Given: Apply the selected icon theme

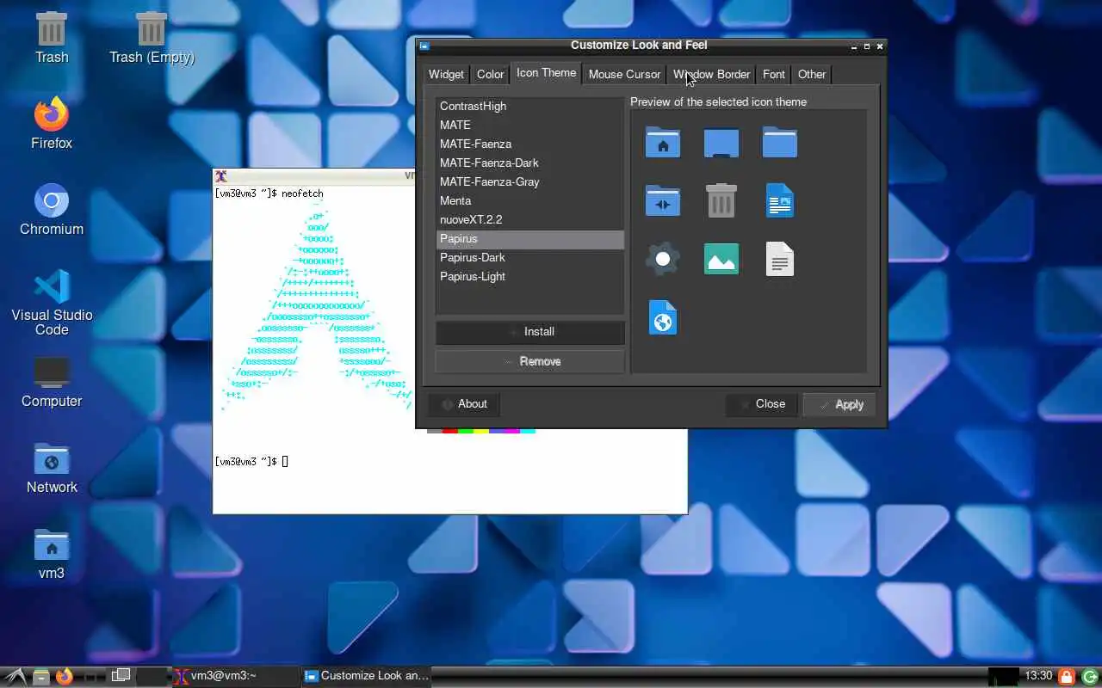Looking at the screenshot, I should tap(839, 404).
